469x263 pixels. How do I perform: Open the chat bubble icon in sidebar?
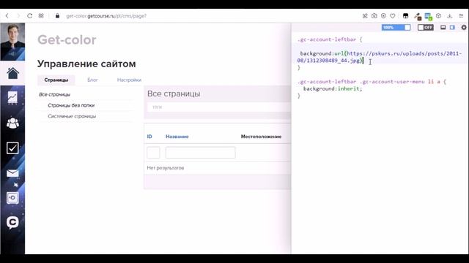click(12, 222)
